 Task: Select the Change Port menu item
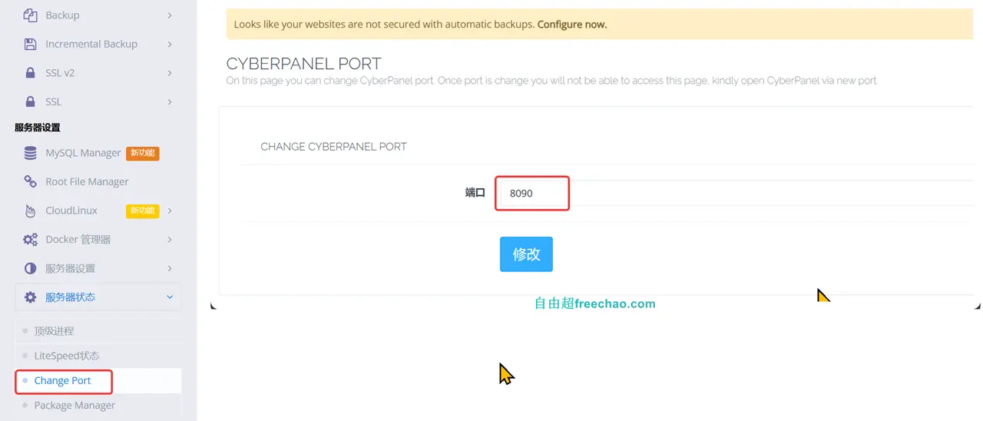tap(63, 380)
